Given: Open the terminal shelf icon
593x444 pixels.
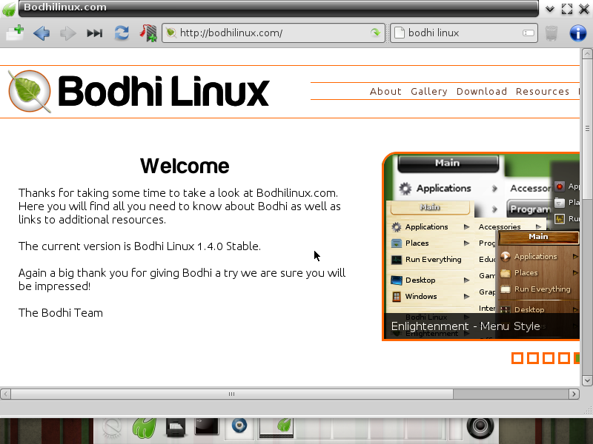Looking at the screenshot, I should coord(207,427).
